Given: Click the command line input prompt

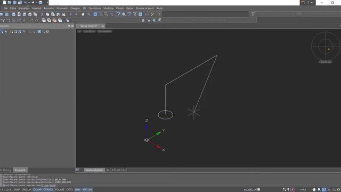Looking at the screenshot, I should point(30,185).
